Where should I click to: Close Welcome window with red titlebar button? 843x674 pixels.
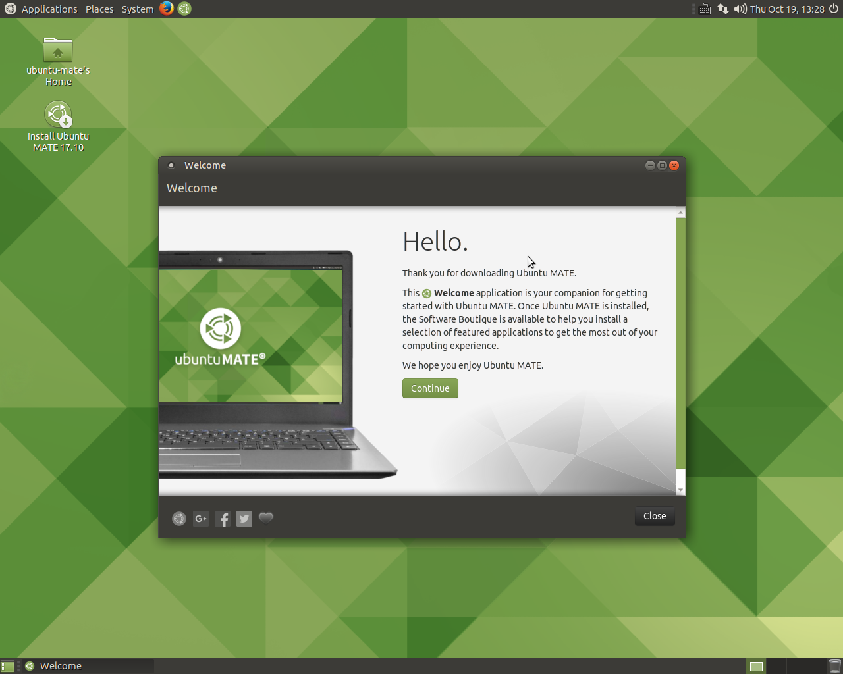(674, 165)
